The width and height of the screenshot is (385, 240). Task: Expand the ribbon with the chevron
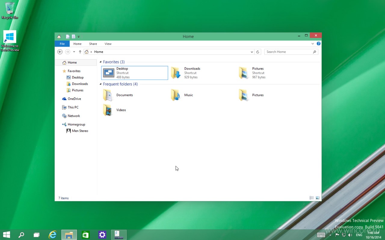tap(313, 44)
